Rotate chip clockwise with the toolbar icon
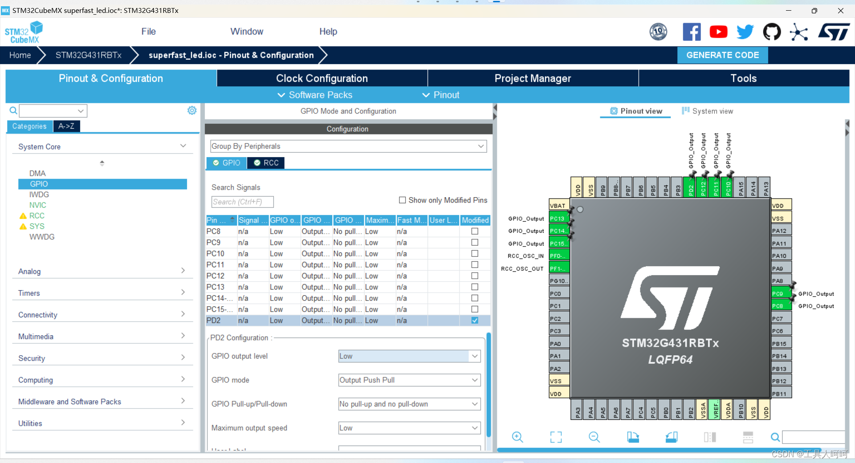The height and width of the screenshot is (463, 855). pyautogui.click(x=633, y=437)
